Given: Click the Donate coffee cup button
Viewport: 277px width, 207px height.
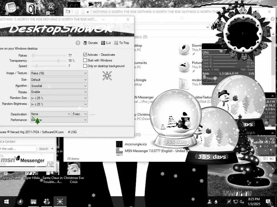Looking at the screenshot, I should (x=90, y=43).
